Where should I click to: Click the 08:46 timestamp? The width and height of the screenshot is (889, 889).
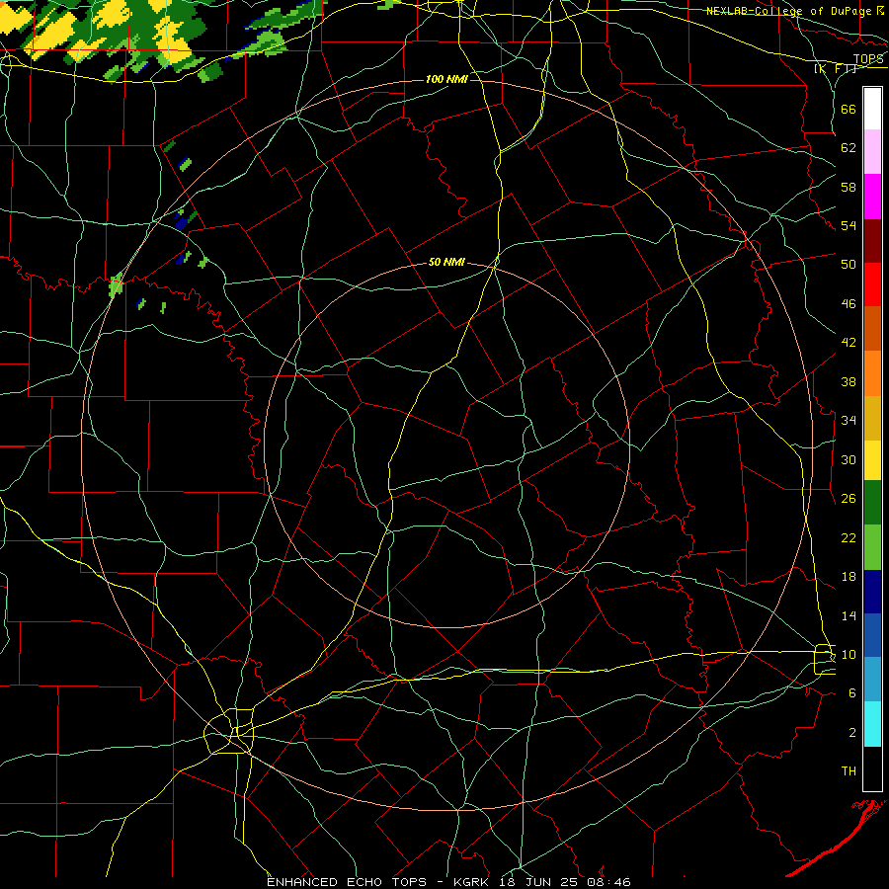coord(609,882)
